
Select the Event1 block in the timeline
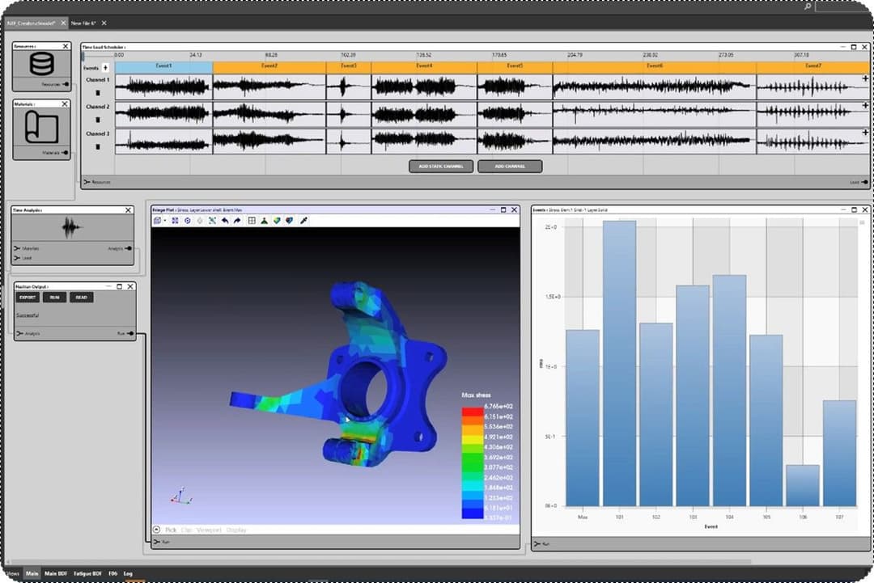click(x=163, y=66)
